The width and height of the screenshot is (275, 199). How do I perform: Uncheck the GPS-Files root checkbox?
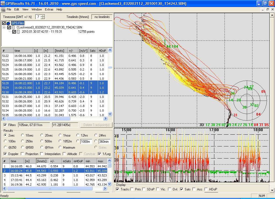(x=4, y=23)
